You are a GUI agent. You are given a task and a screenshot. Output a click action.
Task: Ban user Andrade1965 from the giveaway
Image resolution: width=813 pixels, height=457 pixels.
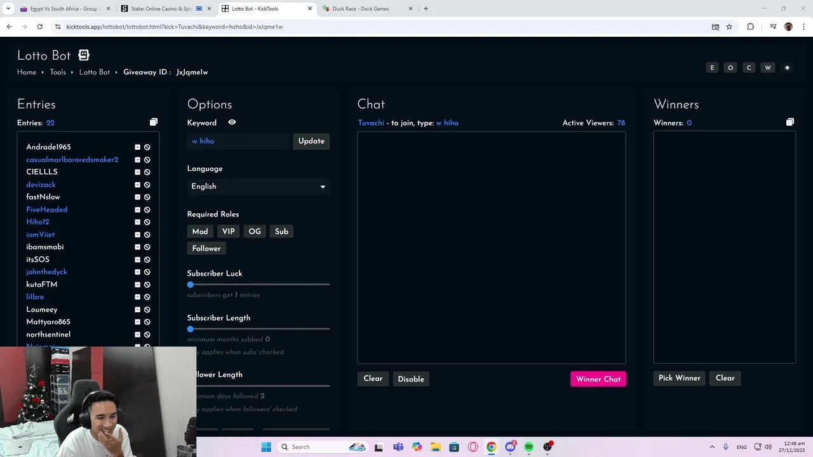pos(147,147)
